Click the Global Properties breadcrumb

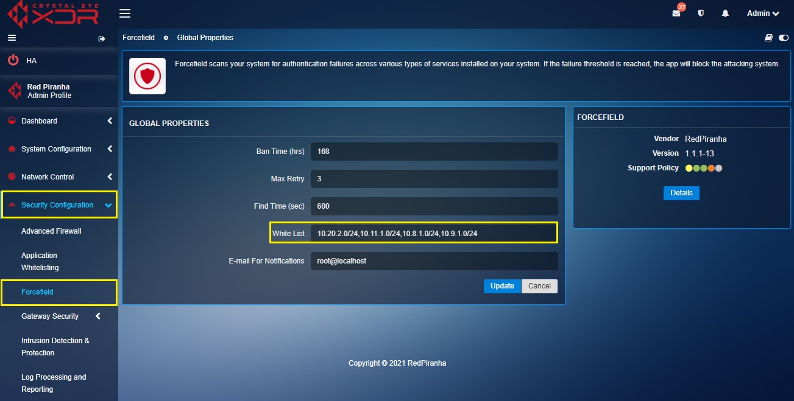205,38
